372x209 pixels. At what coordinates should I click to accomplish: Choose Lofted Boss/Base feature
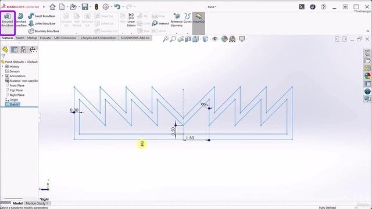point(42,23)
